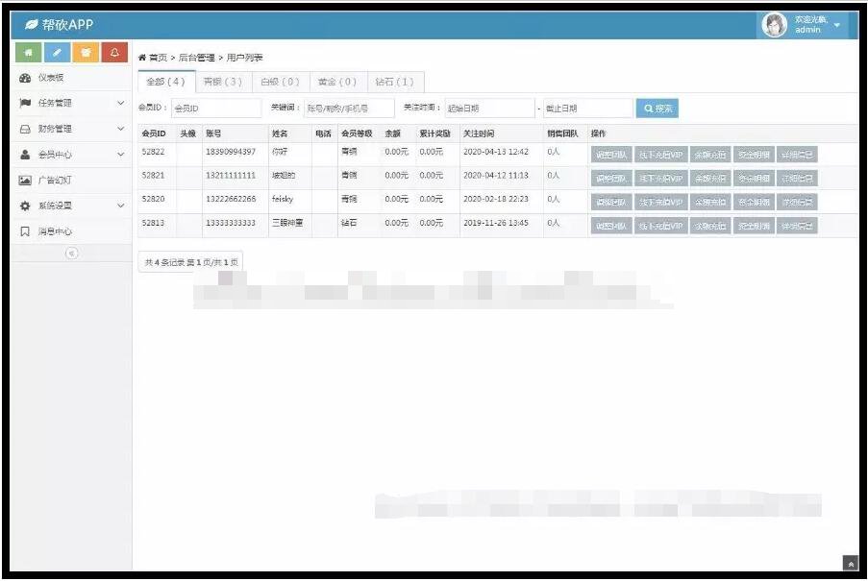Image resolution: width=868 pixels, height=581 pixels.
Task: Expand the 任务管理 menu chevron
Action: pos(121,104)
